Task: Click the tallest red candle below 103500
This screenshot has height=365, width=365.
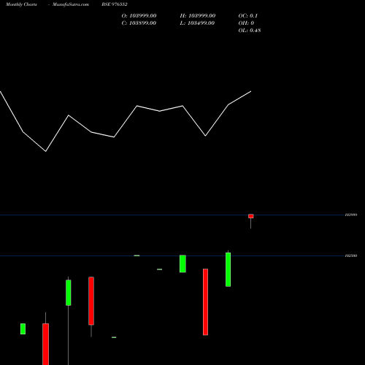Action: pyautogui.click(x=205, y=302)
